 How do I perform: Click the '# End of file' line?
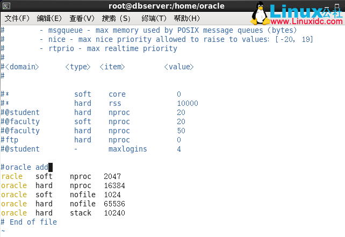pos(29,222)
